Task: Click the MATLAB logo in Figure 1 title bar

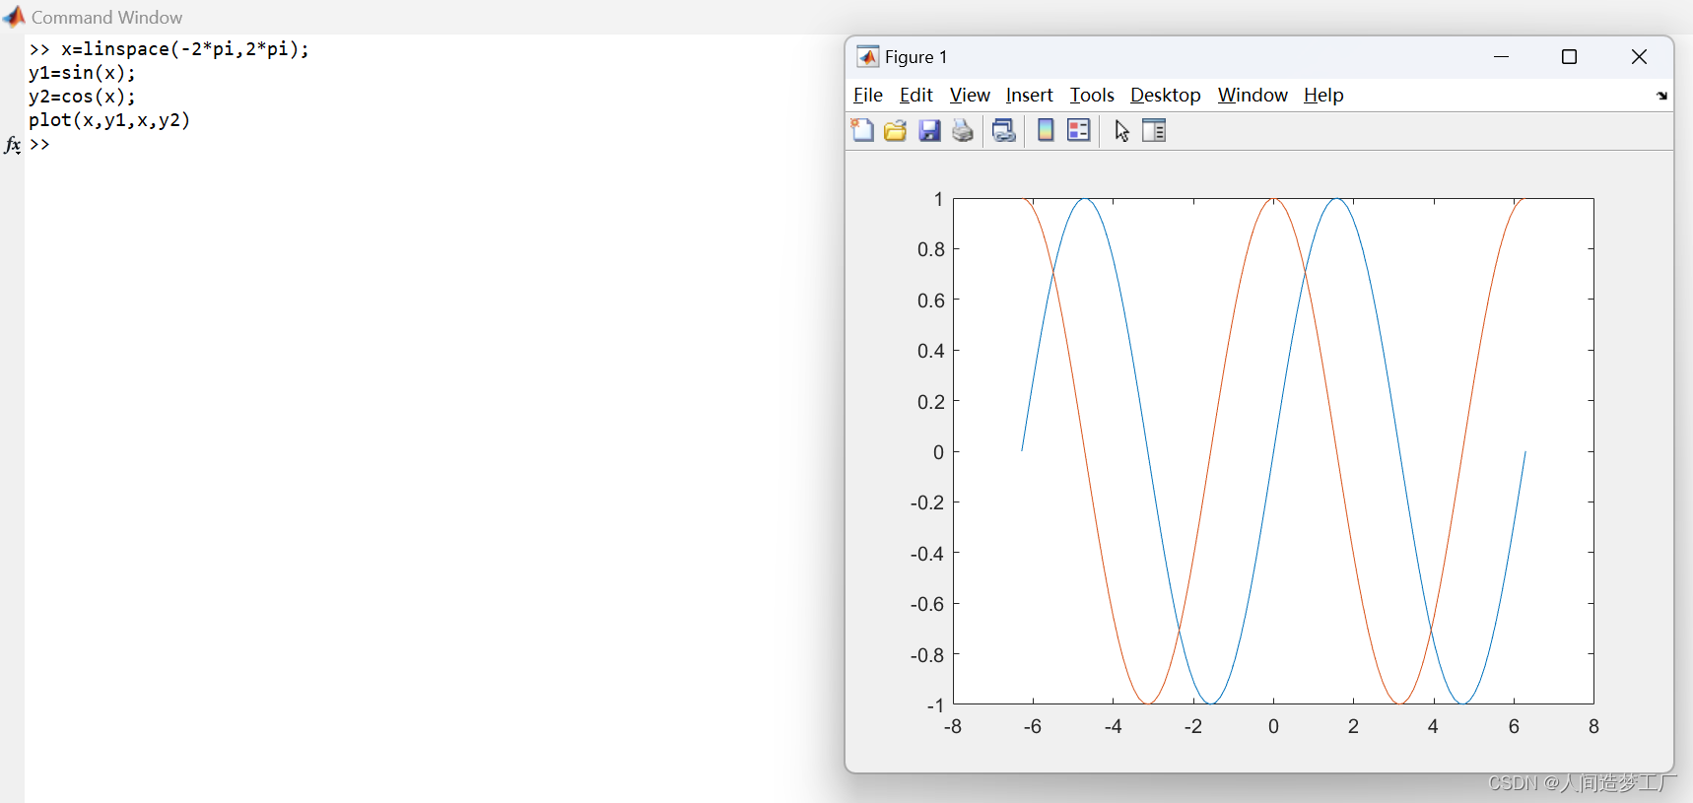Action: (867, 56)
